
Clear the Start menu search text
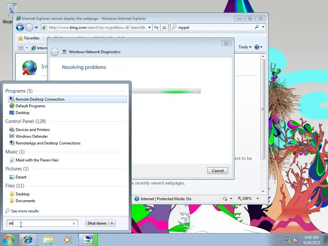74,223
